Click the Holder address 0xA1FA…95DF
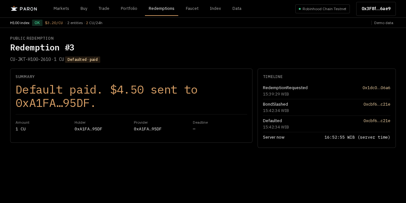Screen dimensions: 406x203 88,129
